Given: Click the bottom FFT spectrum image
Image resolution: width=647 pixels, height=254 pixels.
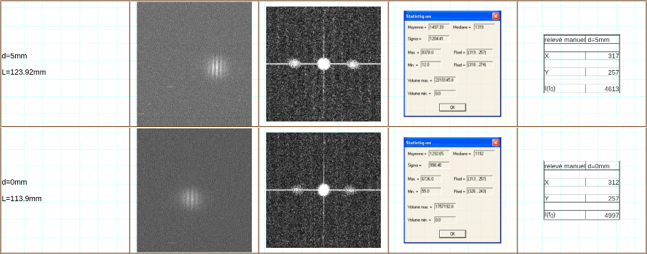Looking at the screenshot, I should point(324,190).
